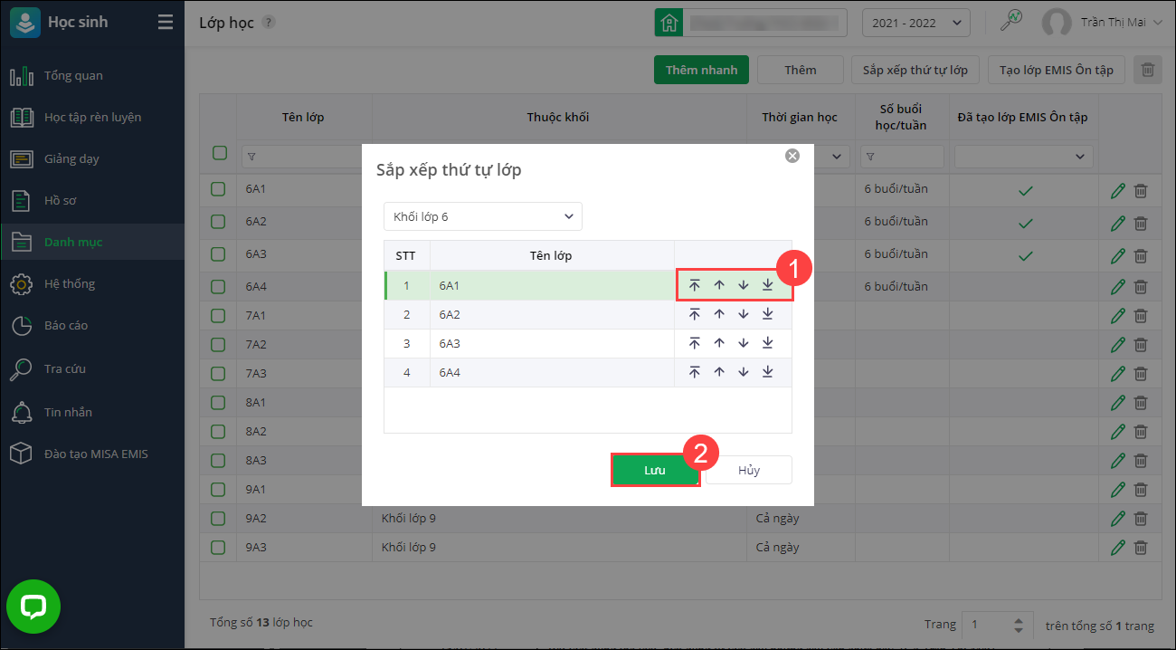Tick the checkbox for class 7A1
The height and width of the screenshot is (650, 1176).
[x=218, y=316]
